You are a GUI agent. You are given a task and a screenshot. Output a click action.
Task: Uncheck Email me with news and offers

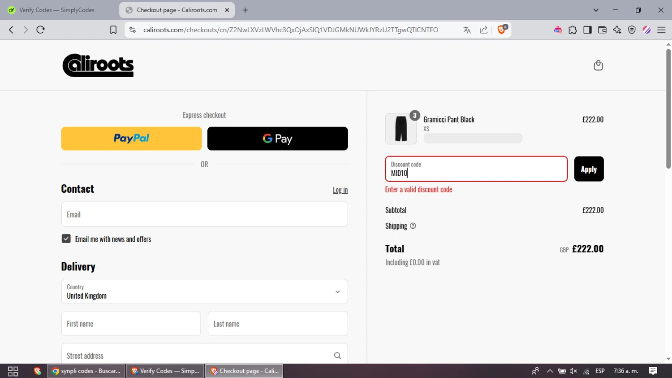pyautogui.click(x=66, y=239)
